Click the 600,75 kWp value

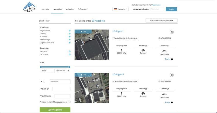pos(122,53)
